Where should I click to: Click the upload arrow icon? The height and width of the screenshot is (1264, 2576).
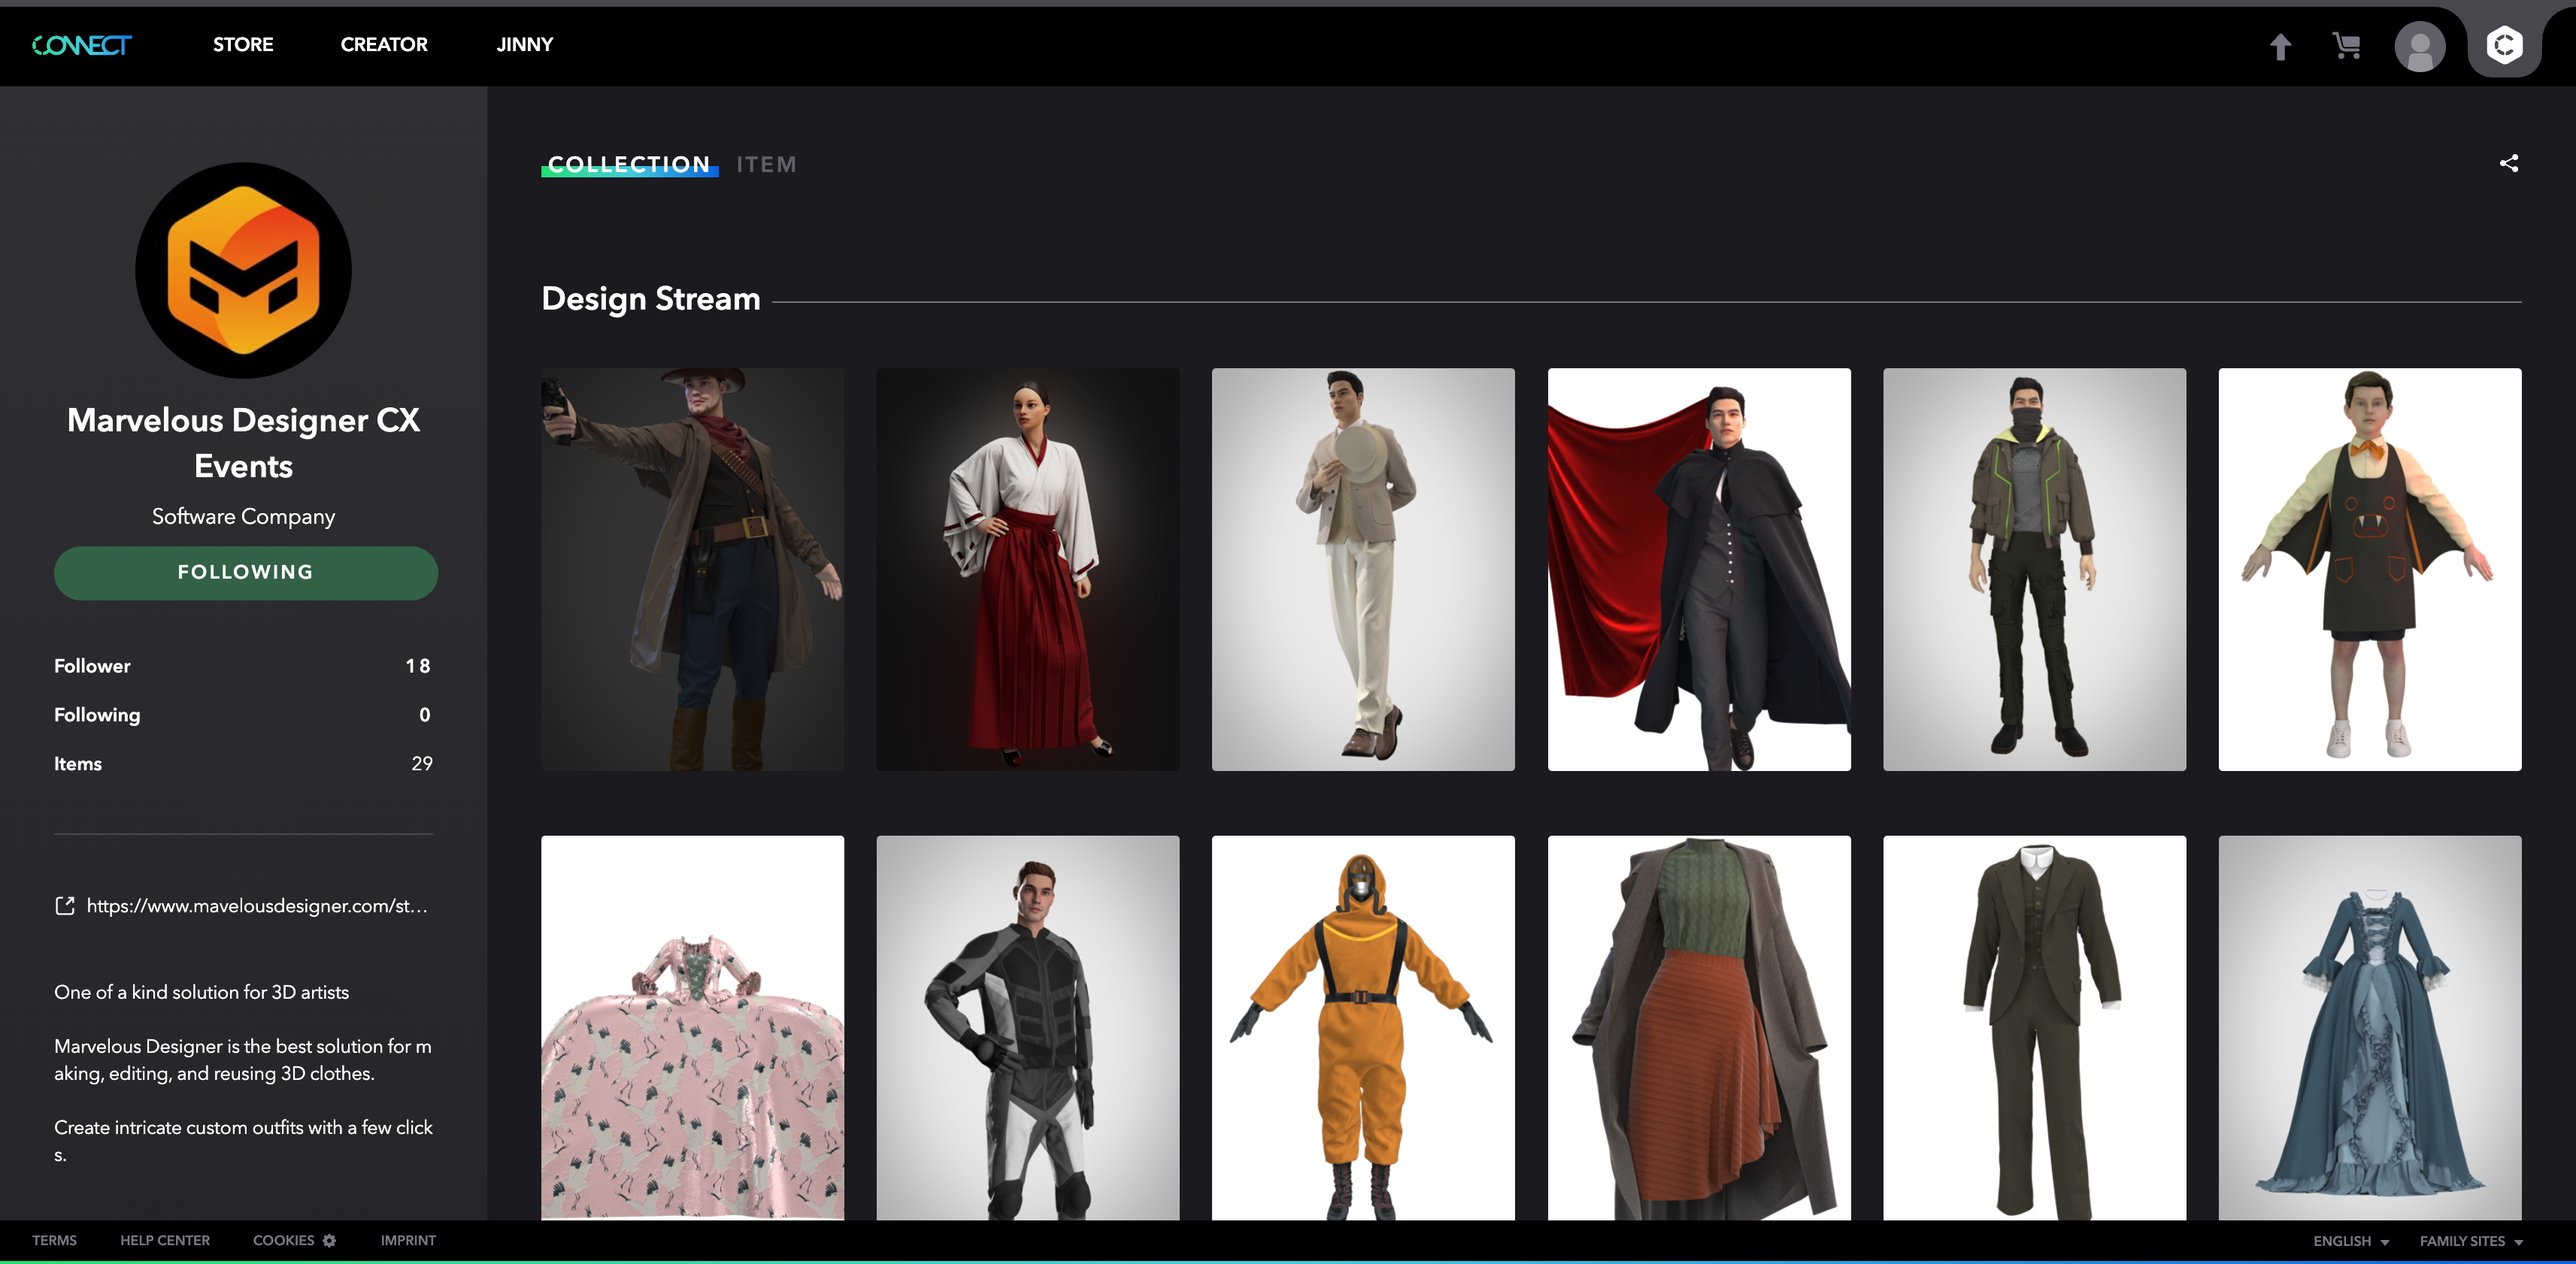(2280, 46)
